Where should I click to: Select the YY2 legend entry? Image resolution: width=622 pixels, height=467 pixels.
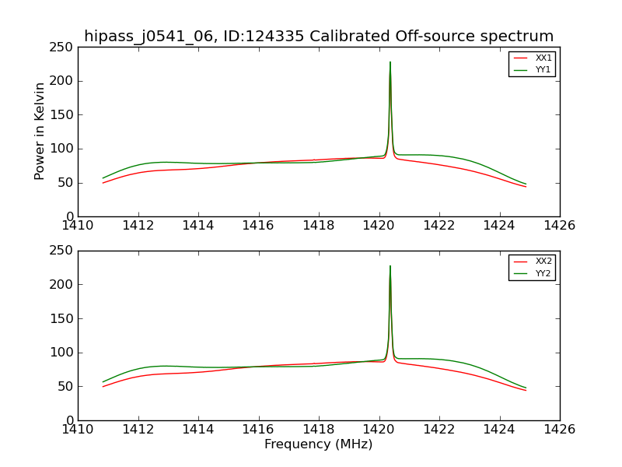533,274
